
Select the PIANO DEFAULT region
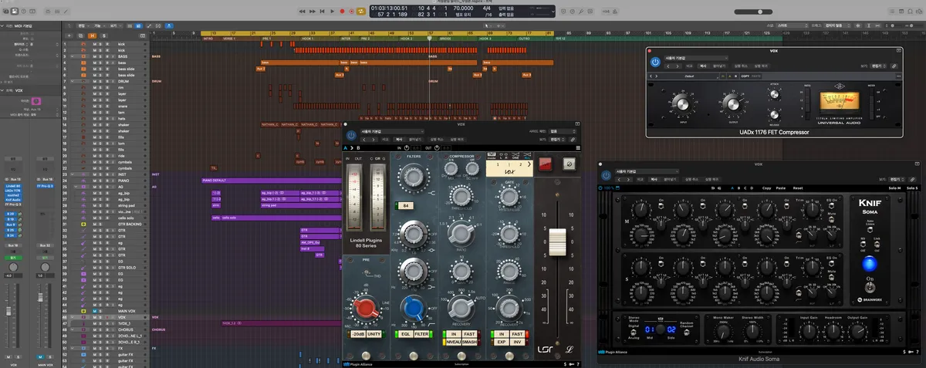coord(272,181)
